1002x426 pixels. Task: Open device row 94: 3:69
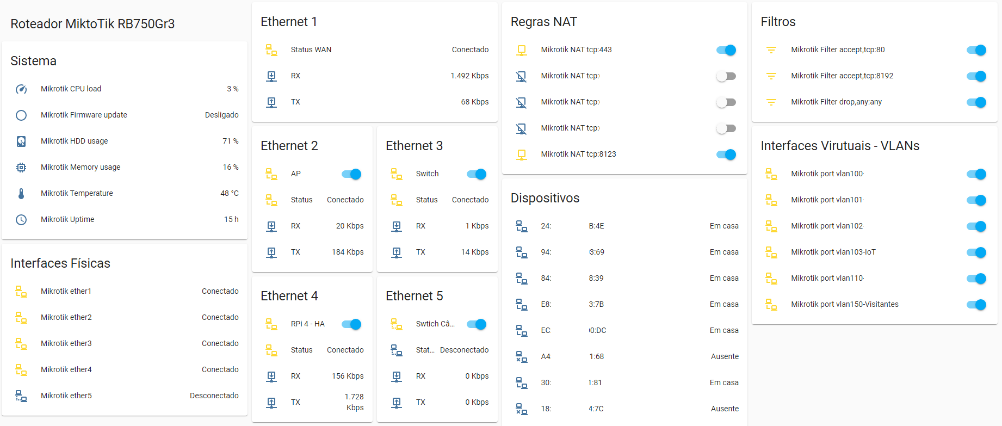pos(624,252)
